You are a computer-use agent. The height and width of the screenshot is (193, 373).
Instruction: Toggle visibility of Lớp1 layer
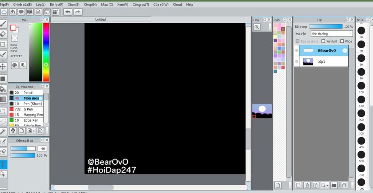tap(297, 61)
